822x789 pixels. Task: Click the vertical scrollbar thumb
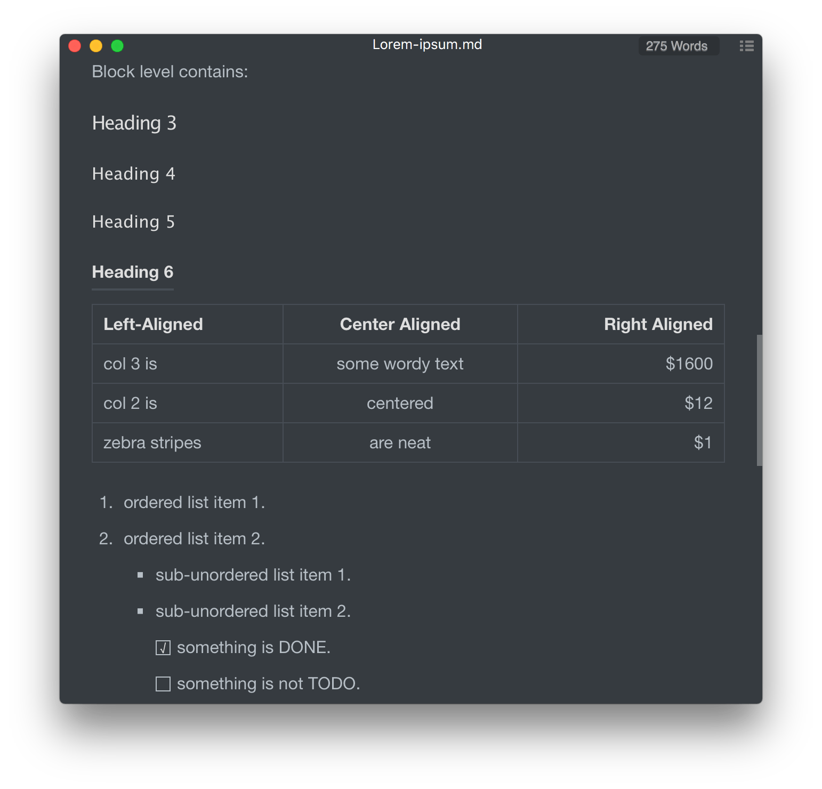point(759,400)
